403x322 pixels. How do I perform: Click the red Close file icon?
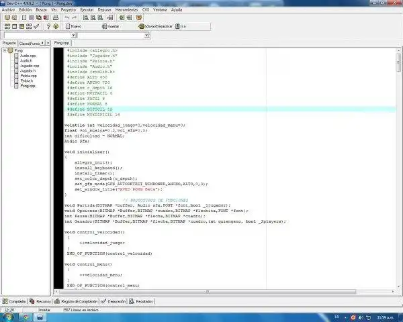click(x=46, y=17)
